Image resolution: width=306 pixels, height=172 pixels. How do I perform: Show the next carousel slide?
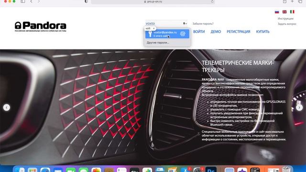[299, 107]
